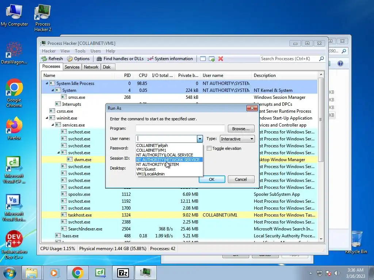Open the Help menu

(x=110, y=51)
